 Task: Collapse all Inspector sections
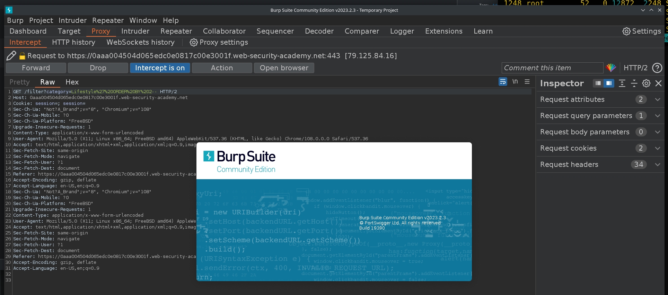point(634,83)
